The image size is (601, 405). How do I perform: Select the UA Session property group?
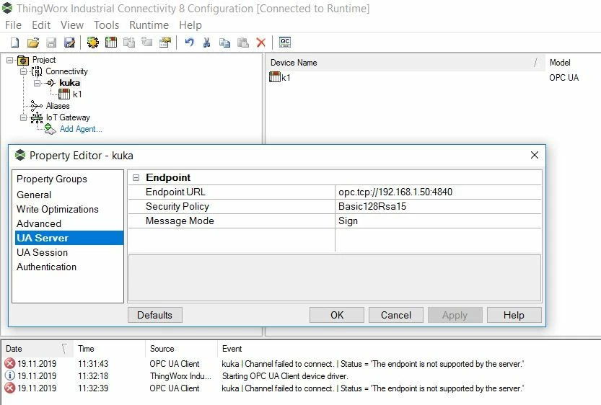pos(68,252)
